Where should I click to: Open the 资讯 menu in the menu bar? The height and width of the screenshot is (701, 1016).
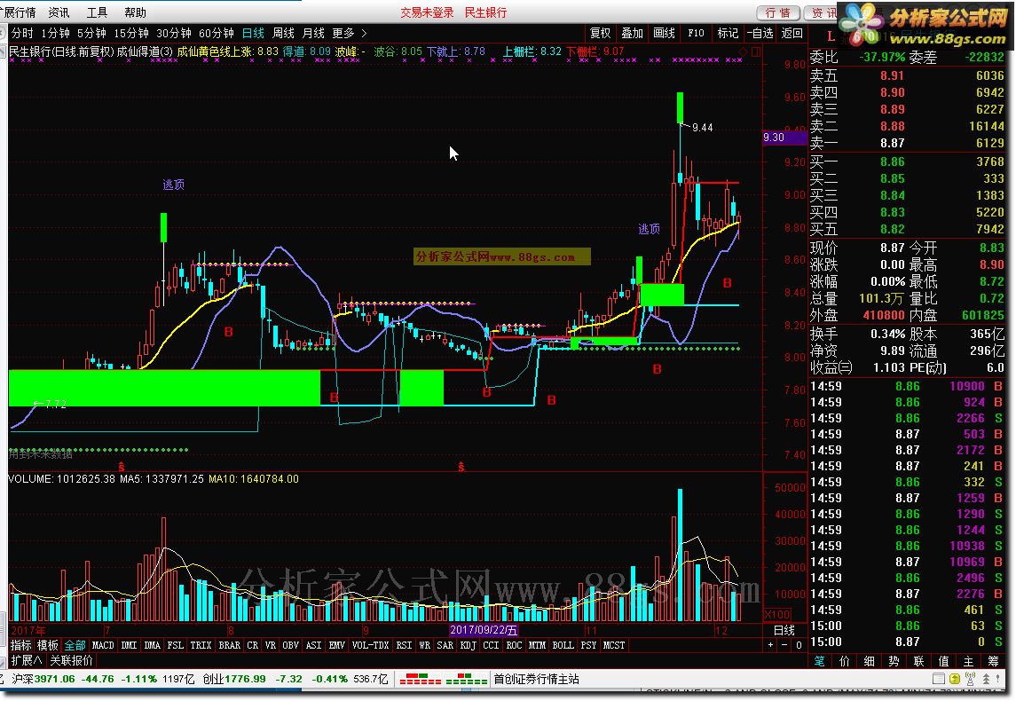coord(59,12)
